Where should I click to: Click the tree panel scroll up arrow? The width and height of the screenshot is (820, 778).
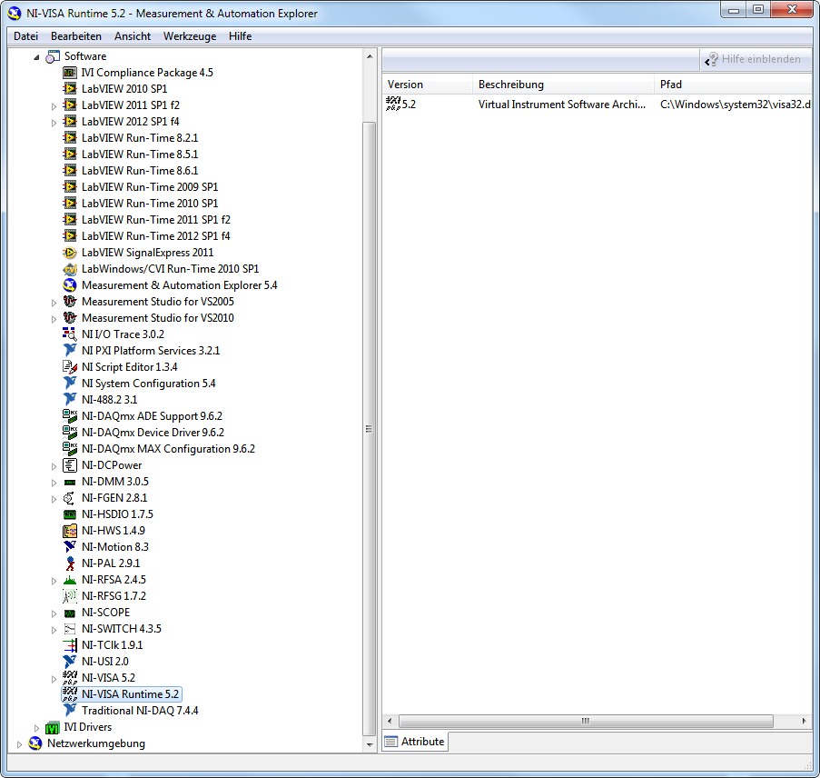click(x=370, y=56)
